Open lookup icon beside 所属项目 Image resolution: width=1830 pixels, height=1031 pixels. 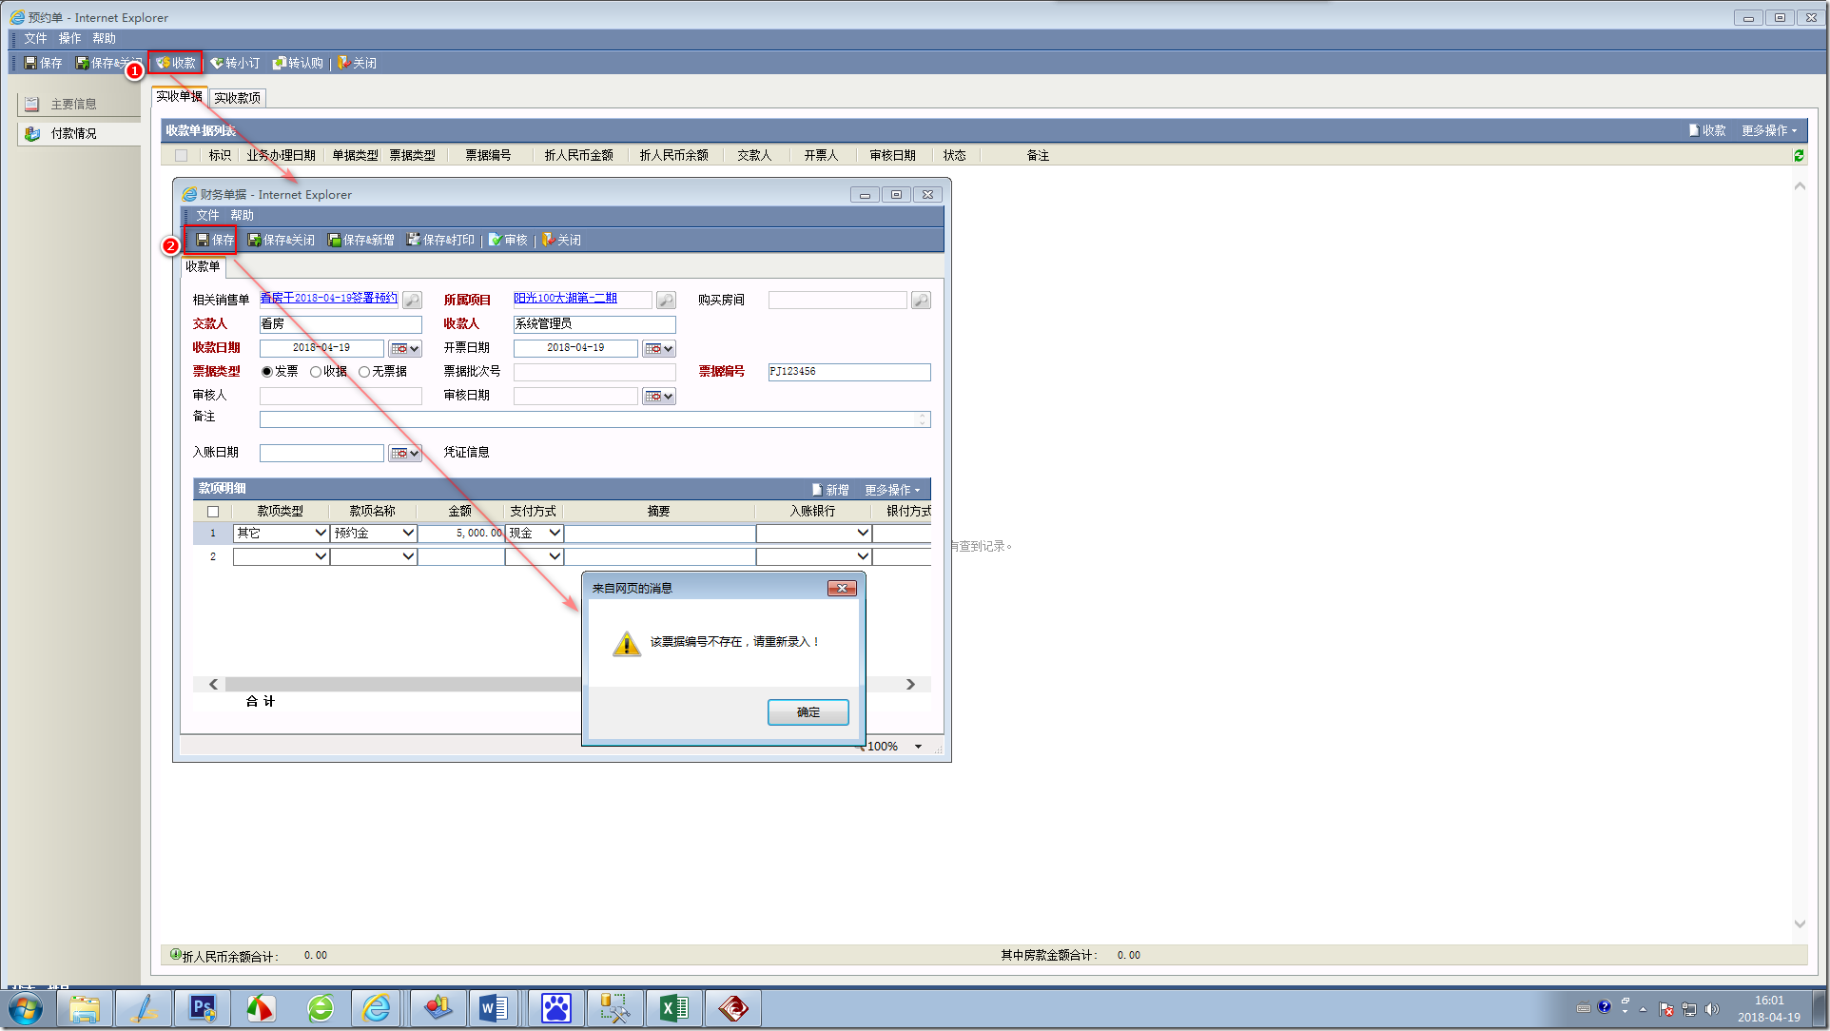click(666, 300)
